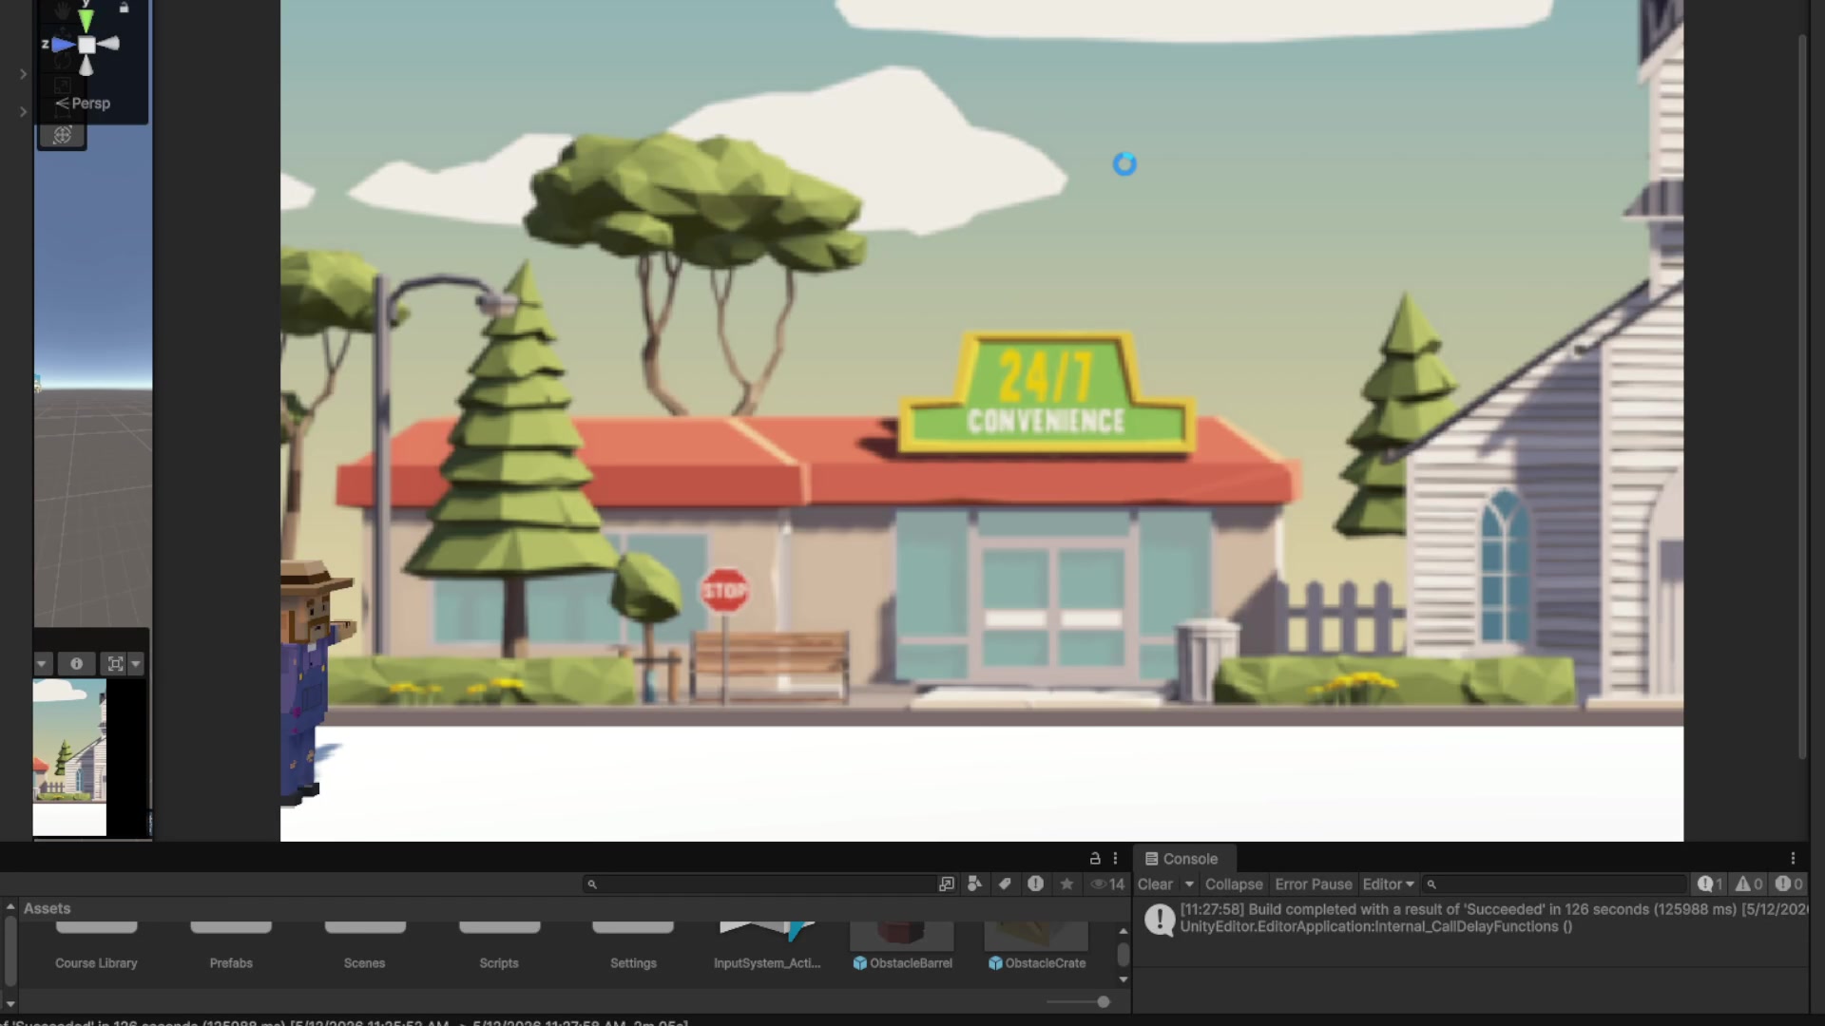Toggle console warning messages filter
Screen dimensions: 1825x1026
tap(1749, 883)
